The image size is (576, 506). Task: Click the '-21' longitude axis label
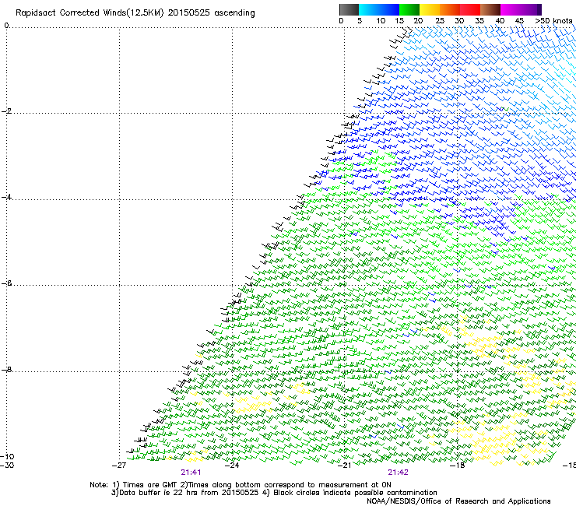click(345, 466)
